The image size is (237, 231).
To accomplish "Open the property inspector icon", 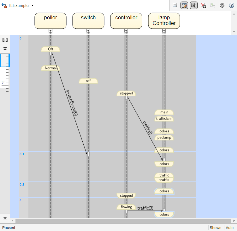I will pos(175,5).
